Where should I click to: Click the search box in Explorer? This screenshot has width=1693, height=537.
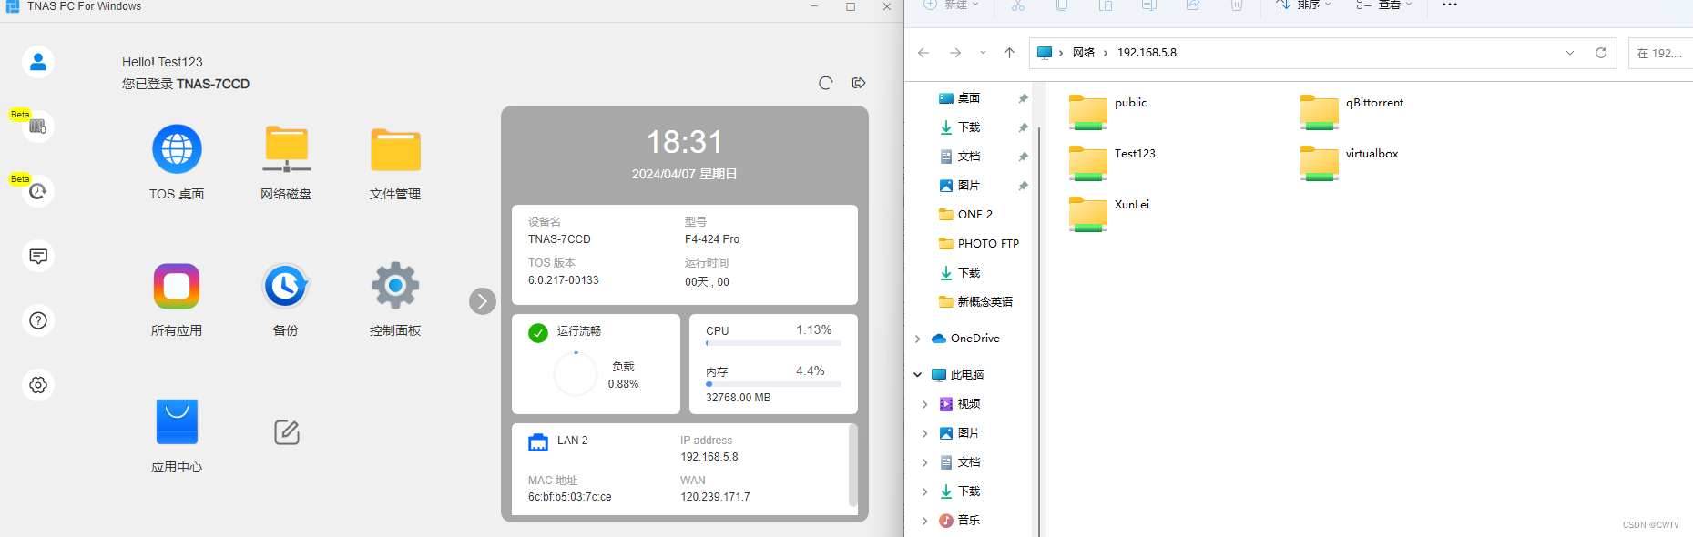(x=1660, y=53)
